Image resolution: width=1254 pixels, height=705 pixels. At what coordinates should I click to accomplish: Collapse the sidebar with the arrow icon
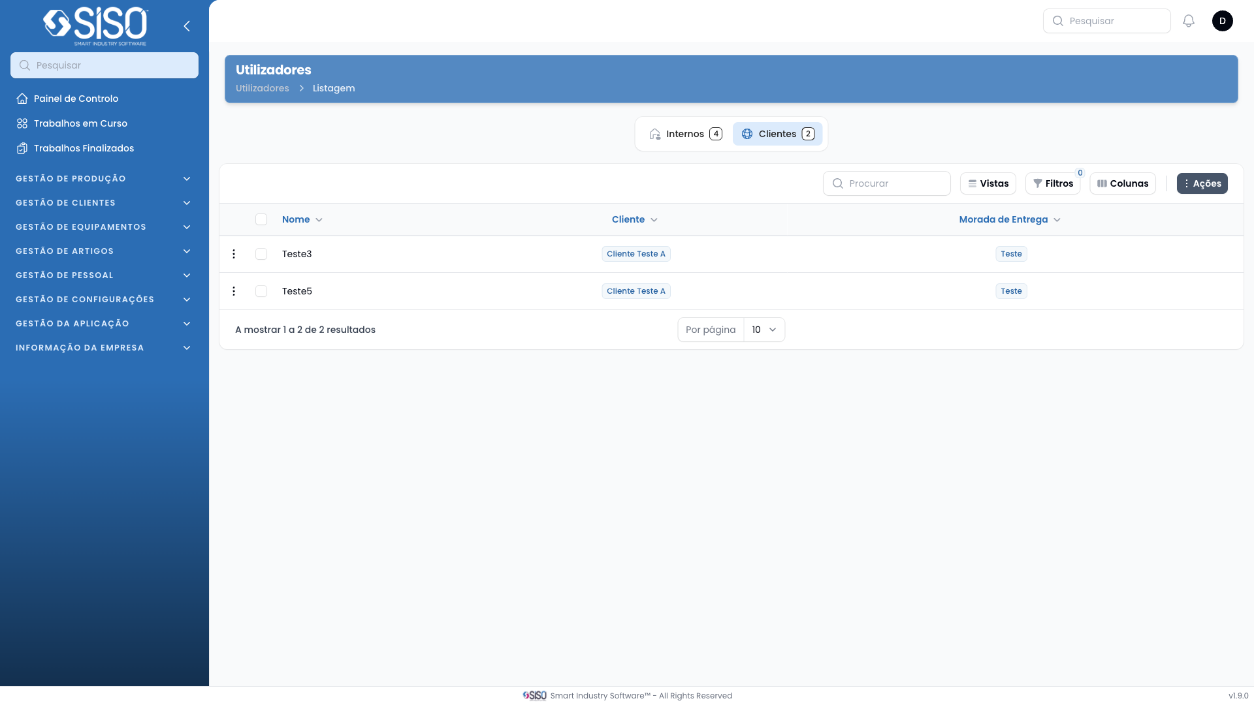(187, 26)
